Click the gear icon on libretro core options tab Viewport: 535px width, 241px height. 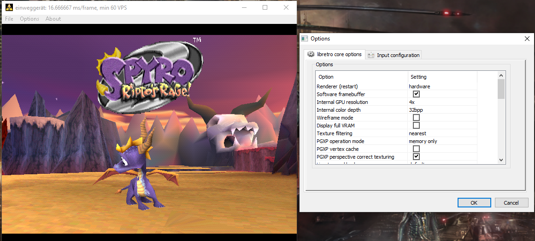(x=311, y=54)
